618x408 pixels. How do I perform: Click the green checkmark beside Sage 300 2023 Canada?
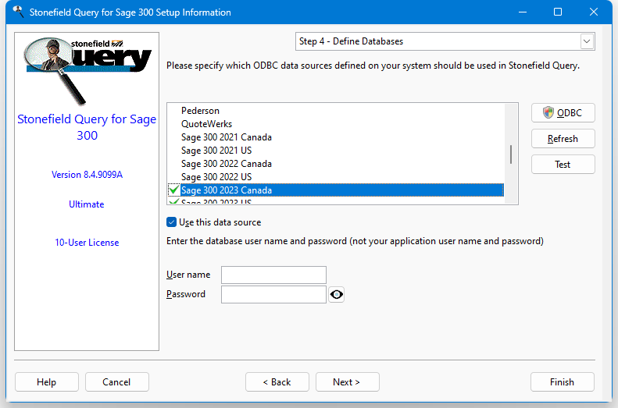(x=173, y=190)
